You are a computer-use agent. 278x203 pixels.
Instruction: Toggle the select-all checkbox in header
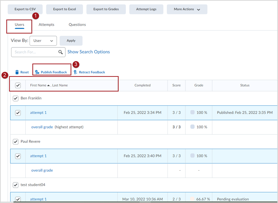point(18,85)
